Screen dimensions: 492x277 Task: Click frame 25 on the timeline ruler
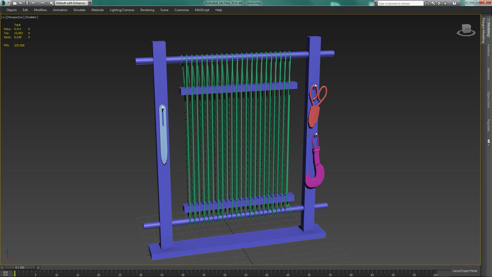pyautogui.click(x=120, y=274)
